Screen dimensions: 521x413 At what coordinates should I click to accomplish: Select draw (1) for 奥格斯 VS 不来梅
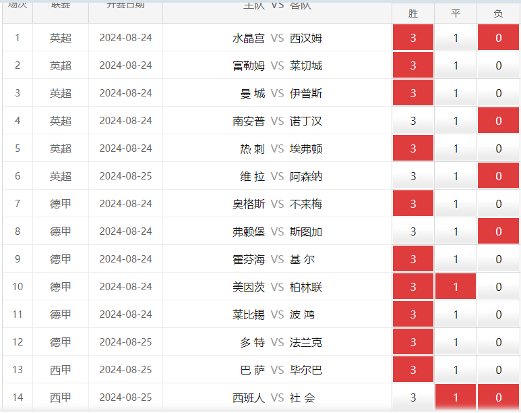(x=456, y=203)
